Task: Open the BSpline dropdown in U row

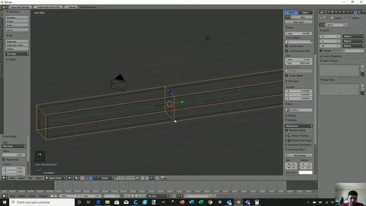Action: pos(353,37)
